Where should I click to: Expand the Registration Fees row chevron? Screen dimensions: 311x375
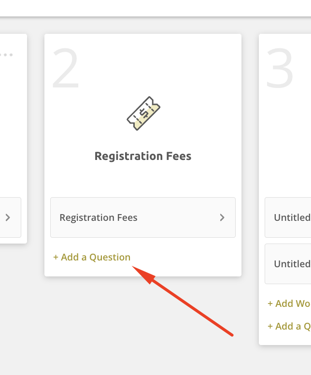[x=222, y=217]
